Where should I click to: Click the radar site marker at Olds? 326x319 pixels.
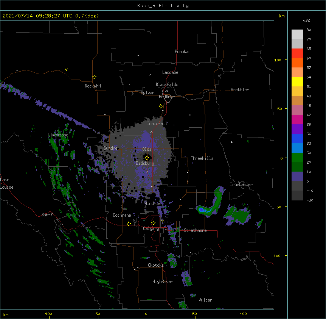[x=147, y=158]
